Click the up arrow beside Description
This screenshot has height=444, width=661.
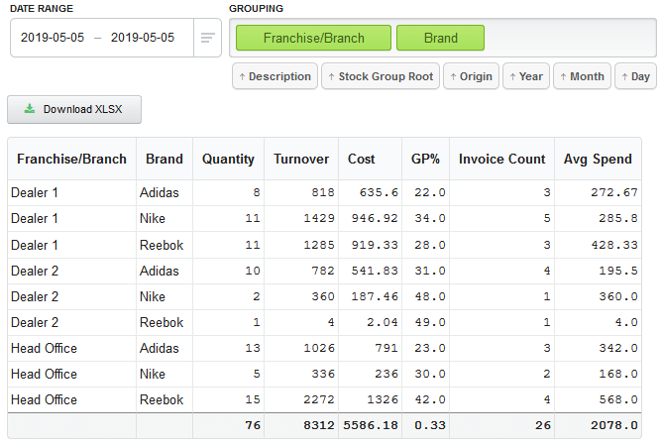pos(242,76)
